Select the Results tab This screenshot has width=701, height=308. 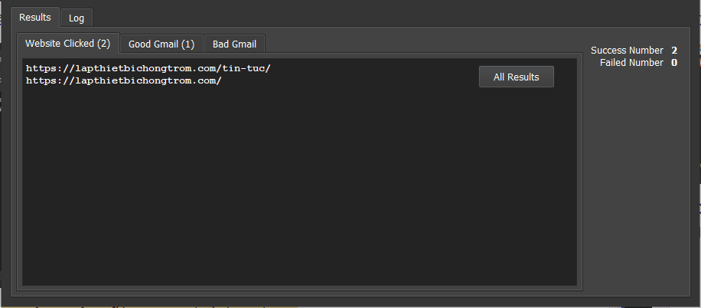pyautogui.click(x=35, y=17)
